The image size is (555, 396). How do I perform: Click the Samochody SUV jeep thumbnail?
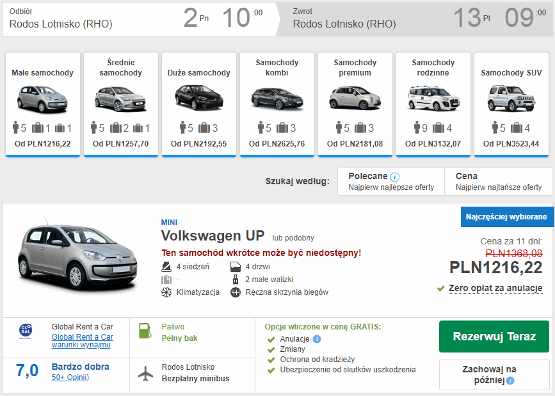511,99
